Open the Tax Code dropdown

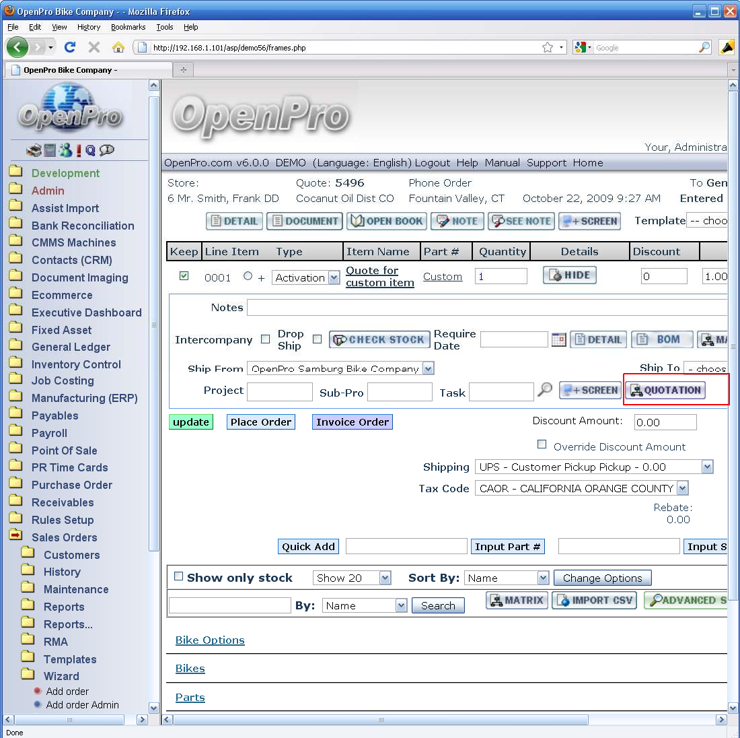coord(682,489)
